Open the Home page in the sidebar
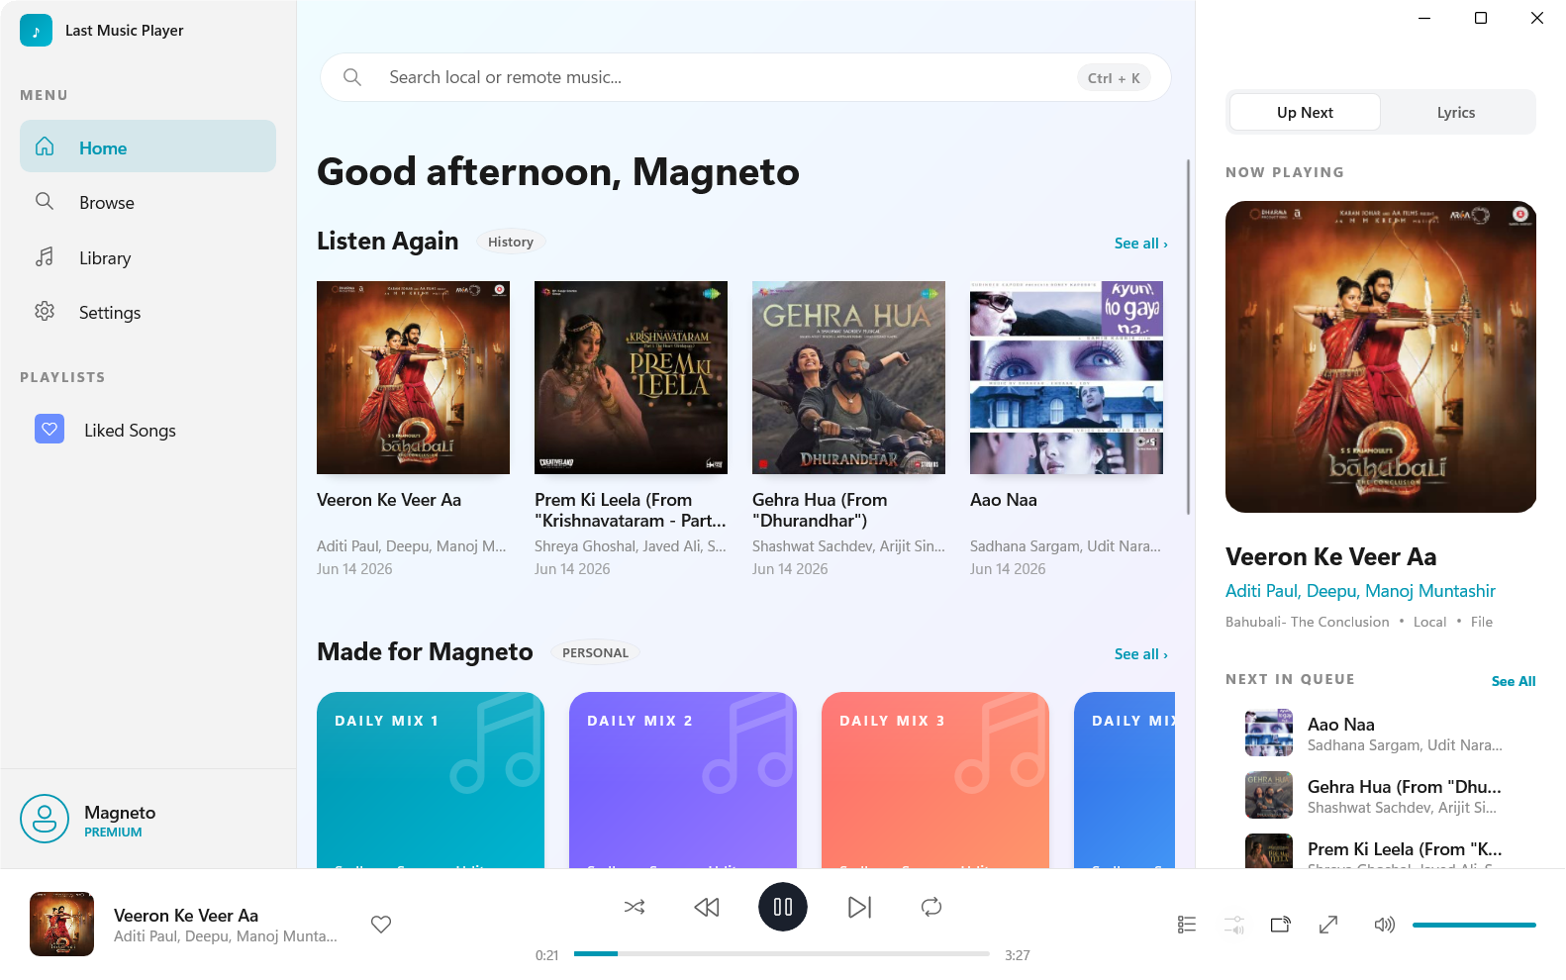Image resolution: width=1566 pixels, height=980 pixels. [147, 147]
